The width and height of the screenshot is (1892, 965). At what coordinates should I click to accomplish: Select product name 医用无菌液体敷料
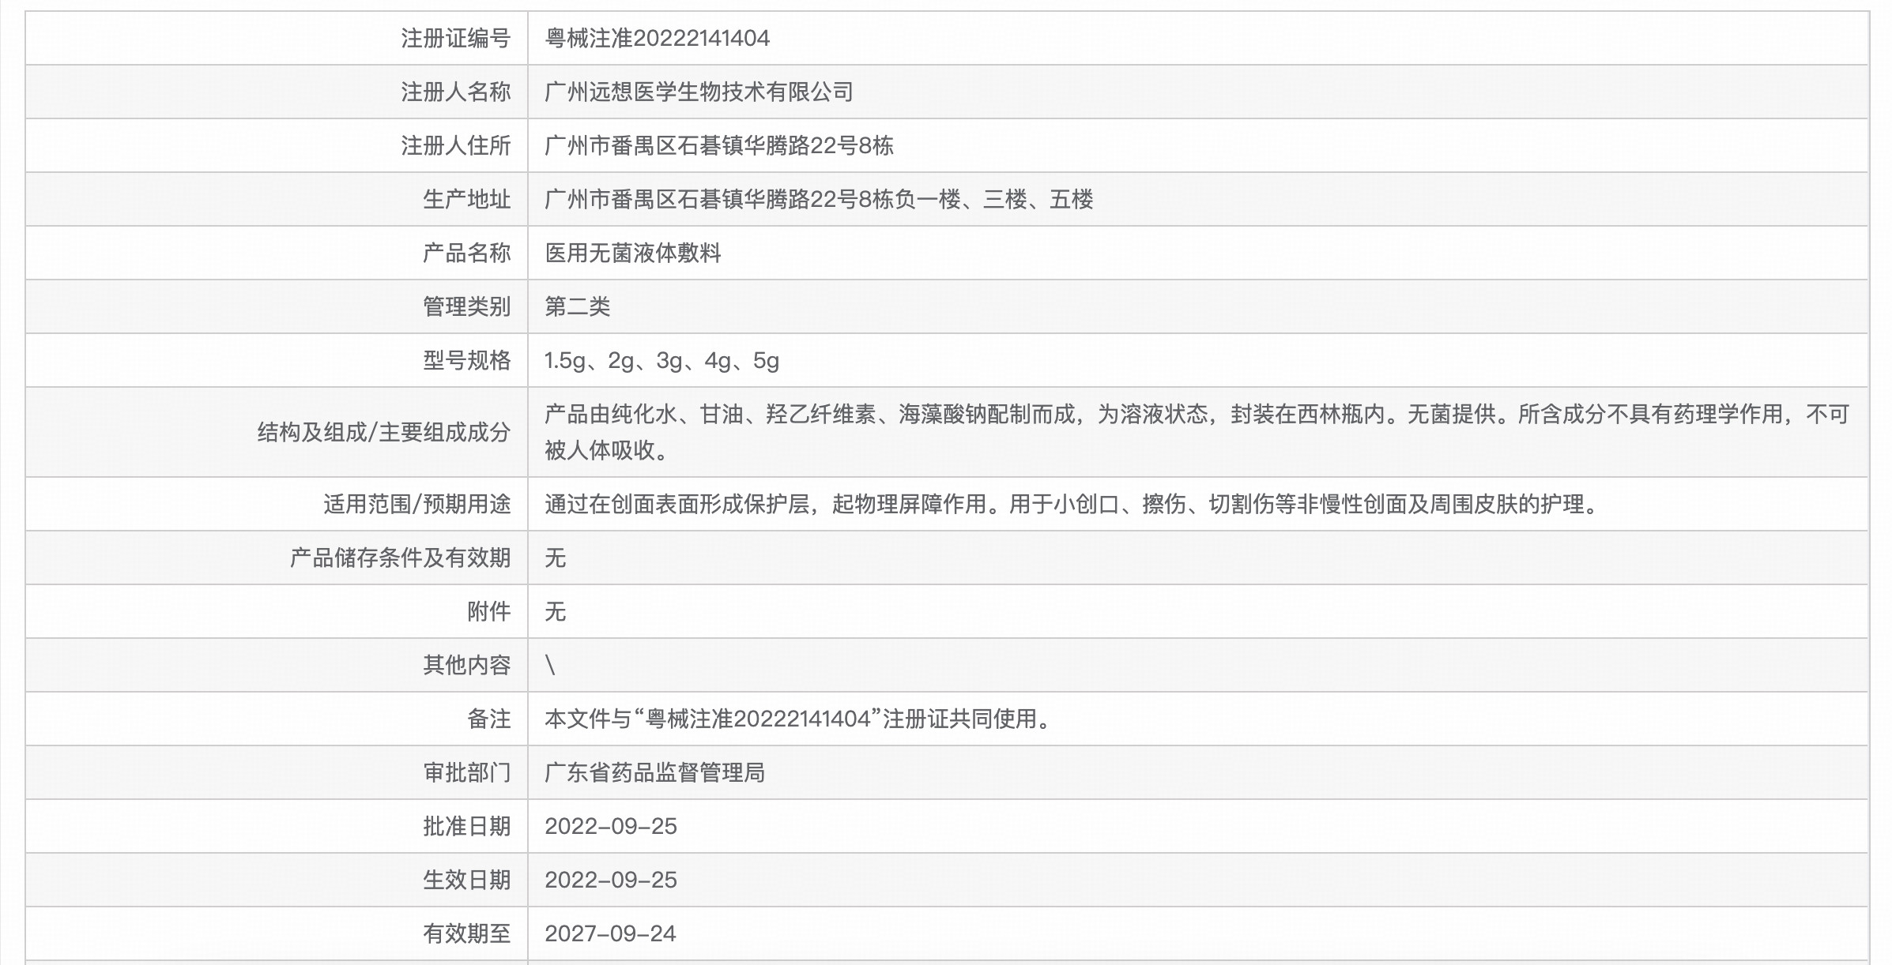pos(633,253)
